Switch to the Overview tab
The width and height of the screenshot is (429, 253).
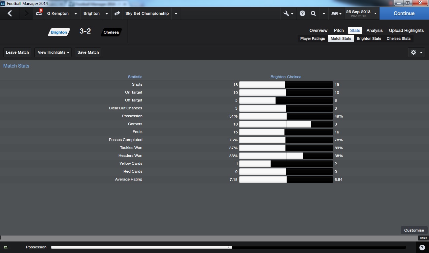click(318, 30)
